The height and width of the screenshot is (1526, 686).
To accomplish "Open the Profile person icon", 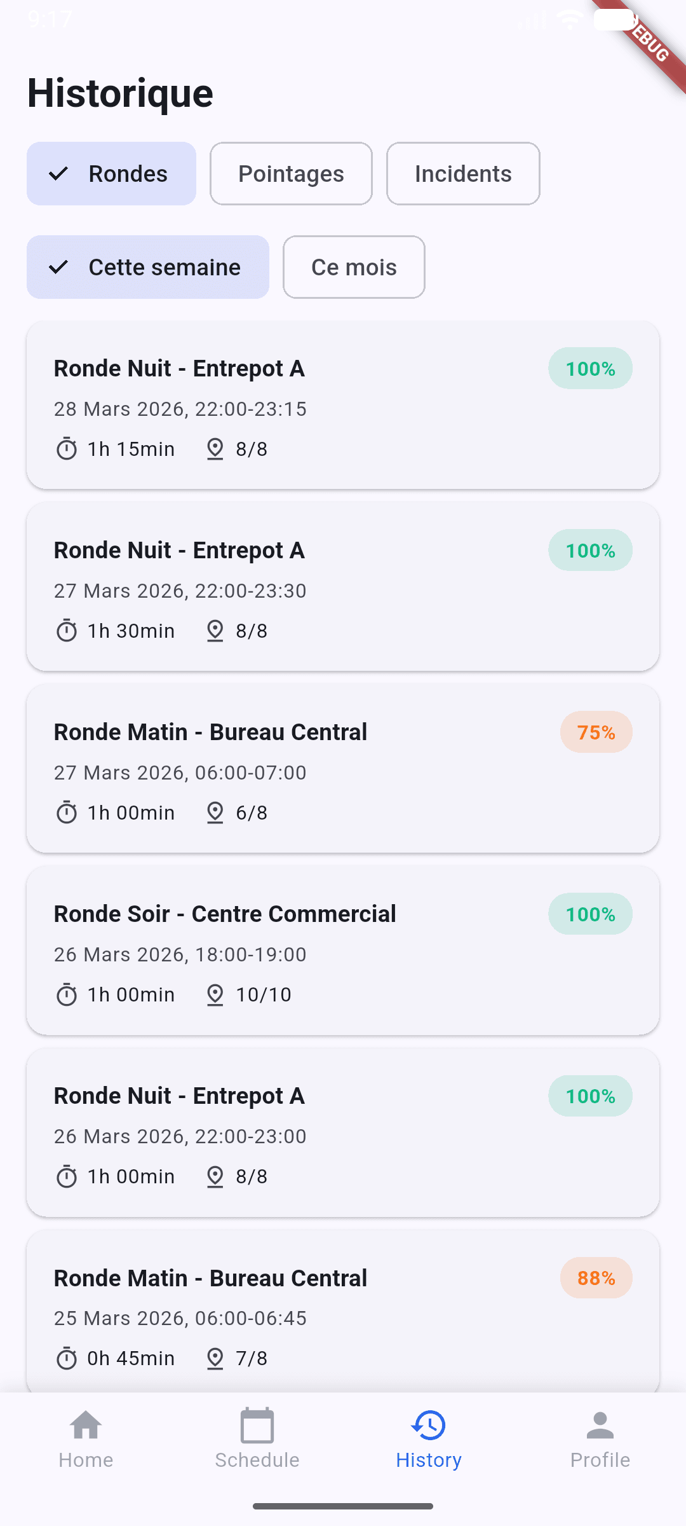I will pos(600,1425).
